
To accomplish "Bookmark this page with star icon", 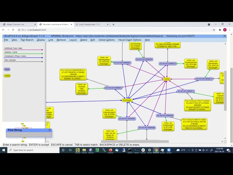I will 214,30.
